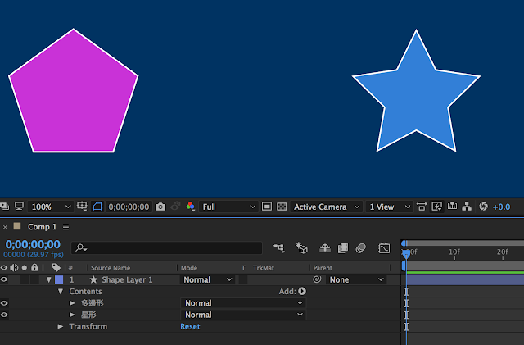The width and height of the screenshot is (524, 345).
Task: Toggle the transparency grid icon
Action: (282, 207)
